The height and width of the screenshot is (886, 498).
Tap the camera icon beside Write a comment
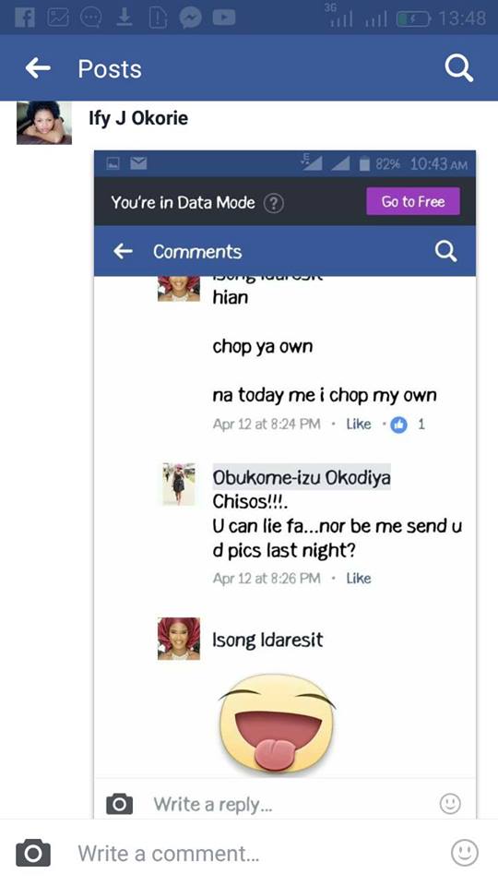(x=33, y=853)
